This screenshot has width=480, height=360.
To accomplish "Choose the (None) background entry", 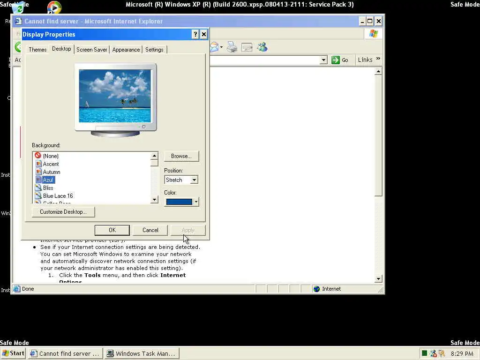I will [x=51, y=156].
